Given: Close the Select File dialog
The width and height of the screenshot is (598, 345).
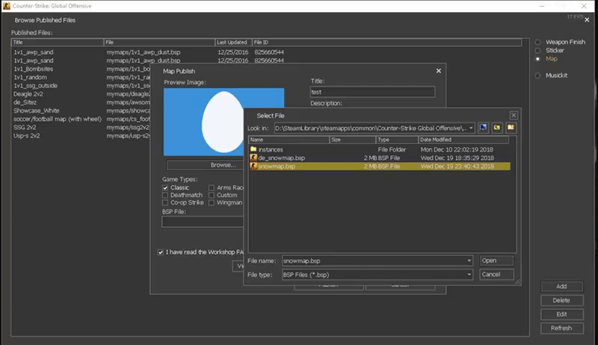Looking at the screenshot, I should [514, 116].
